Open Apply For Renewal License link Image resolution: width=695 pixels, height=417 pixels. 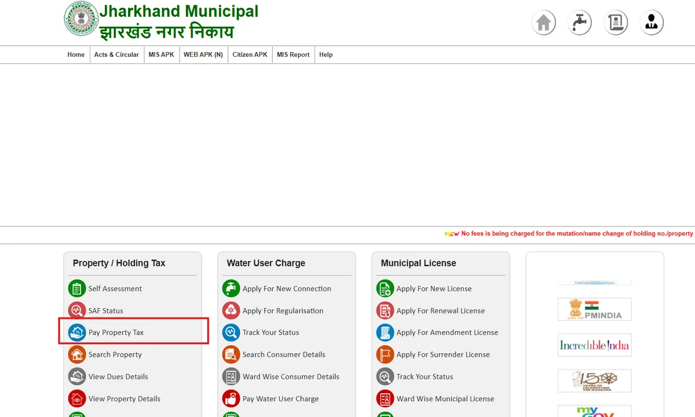[440, 310]
